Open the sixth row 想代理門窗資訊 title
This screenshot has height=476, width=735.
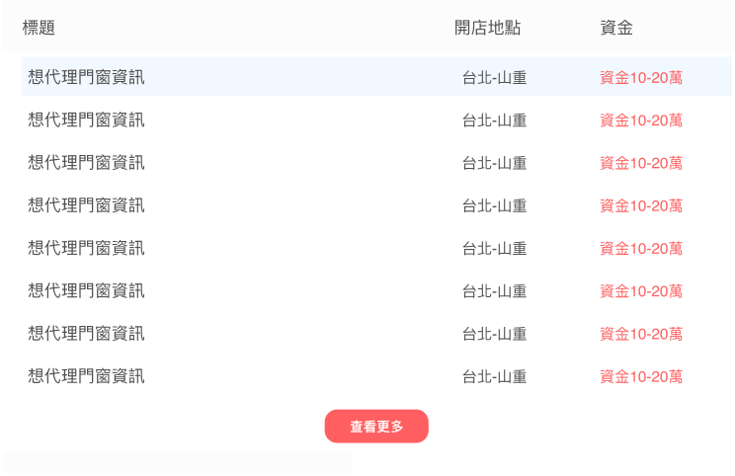click(x=86, y=290)
